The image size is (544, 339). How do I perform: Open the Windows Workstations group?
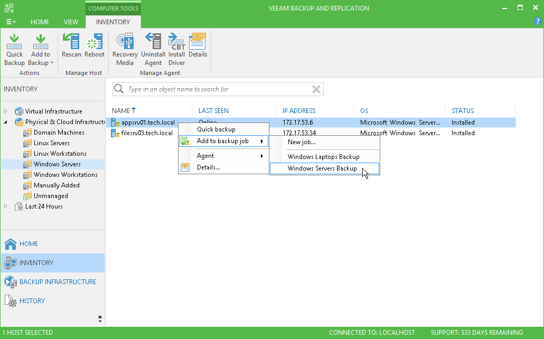click(65, 175)
